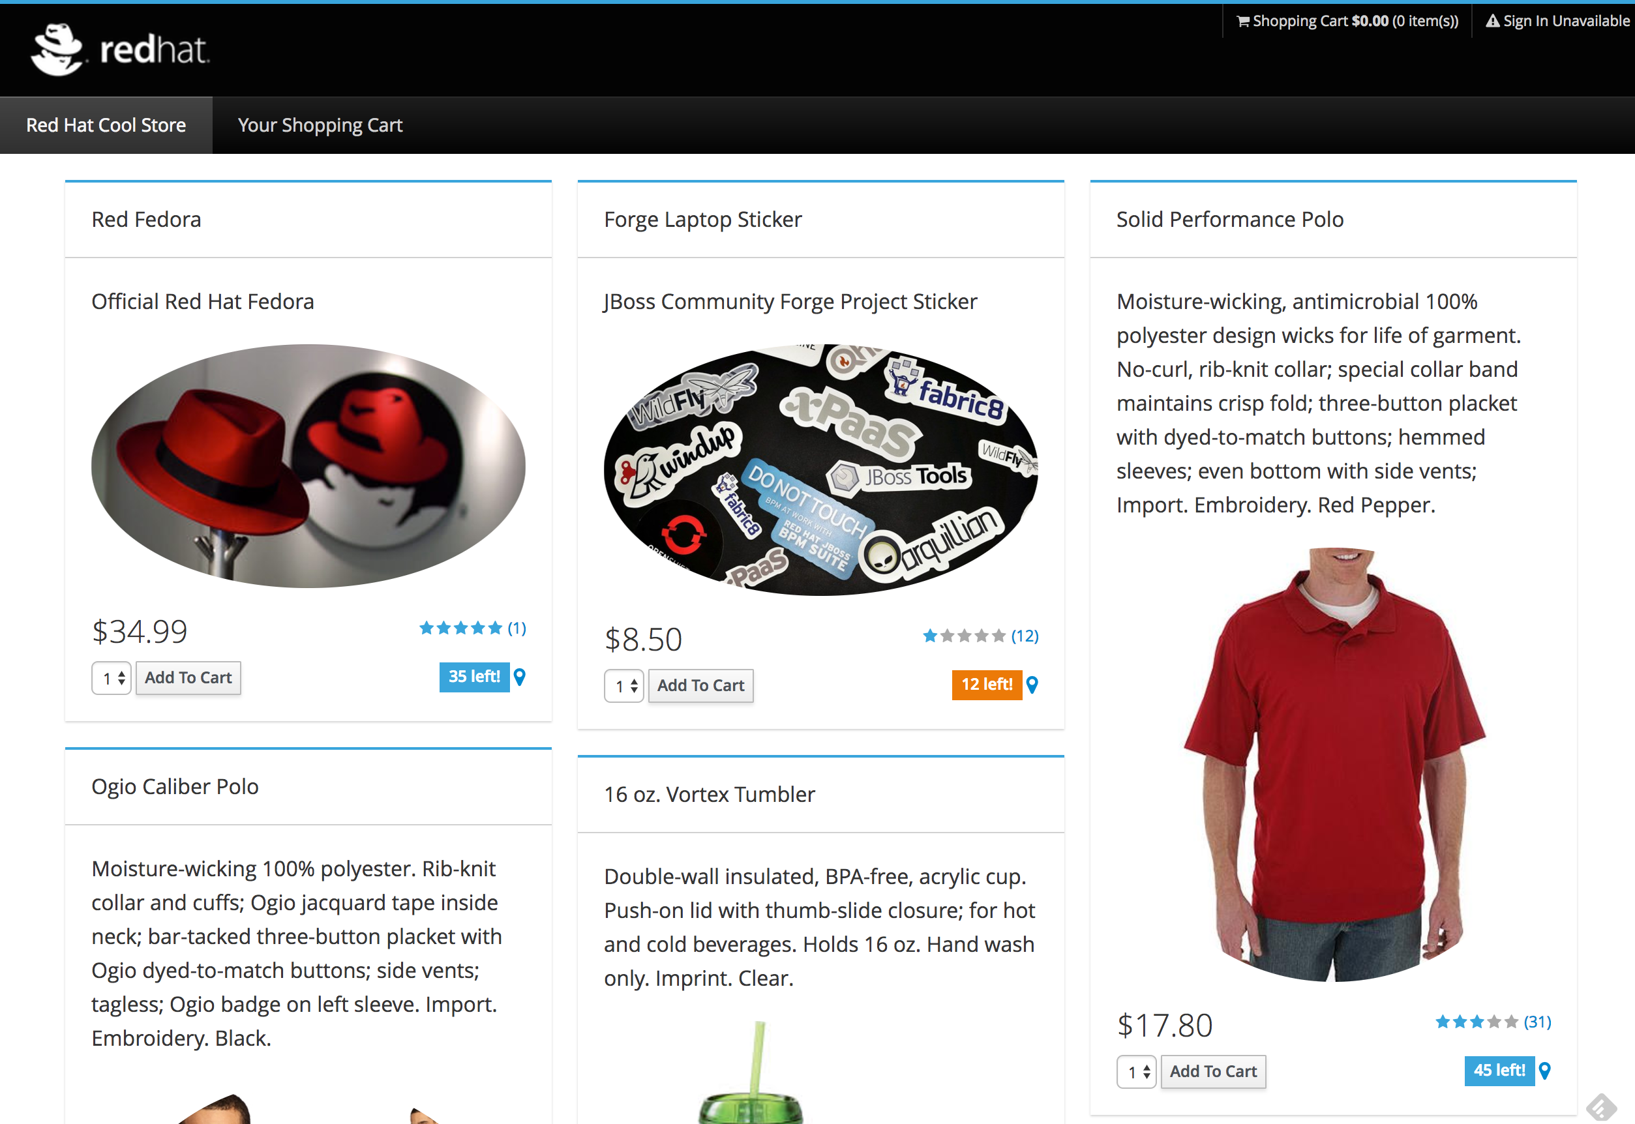Click Add To Cart for Solid Performance Polo
This screenshot has height=1124, width=1635.
coord(1214,1071)
